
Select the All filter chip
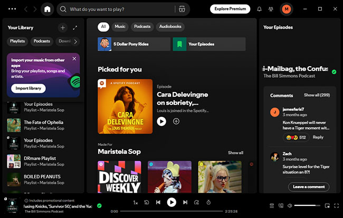103,26
